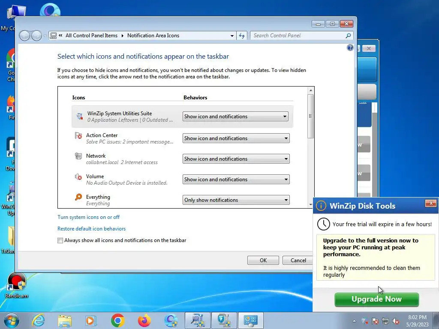This screenshot has height=329, width=439.
Task: Click Restore default icon behaviors link
Action: click(x=92, y=229)
